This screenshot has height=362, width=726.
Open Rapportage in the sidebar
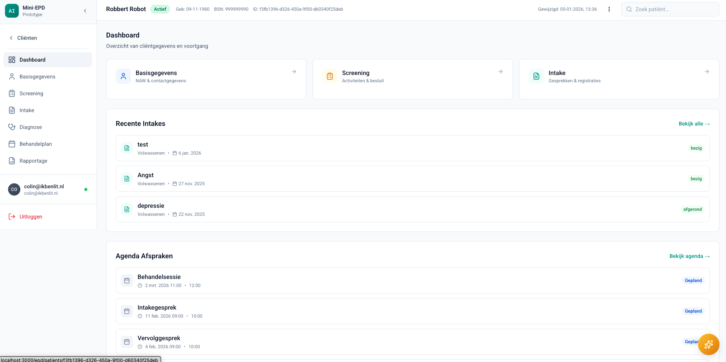(x=48, y=161)
